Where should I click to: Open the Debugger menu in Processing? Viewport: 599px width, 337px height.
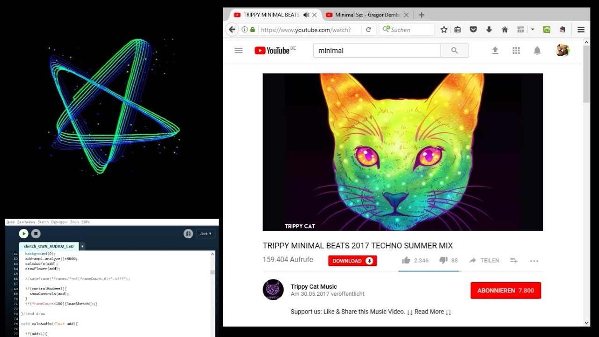(59, 222)
